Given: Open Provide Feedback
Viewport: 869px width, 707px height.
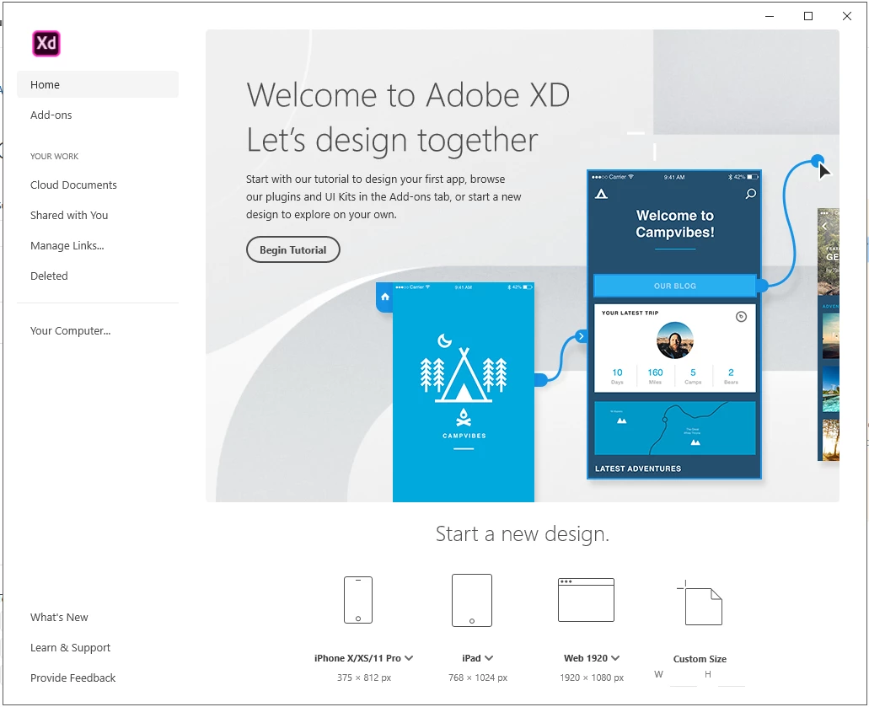Looking at the screenshot, I should point(72,678).
